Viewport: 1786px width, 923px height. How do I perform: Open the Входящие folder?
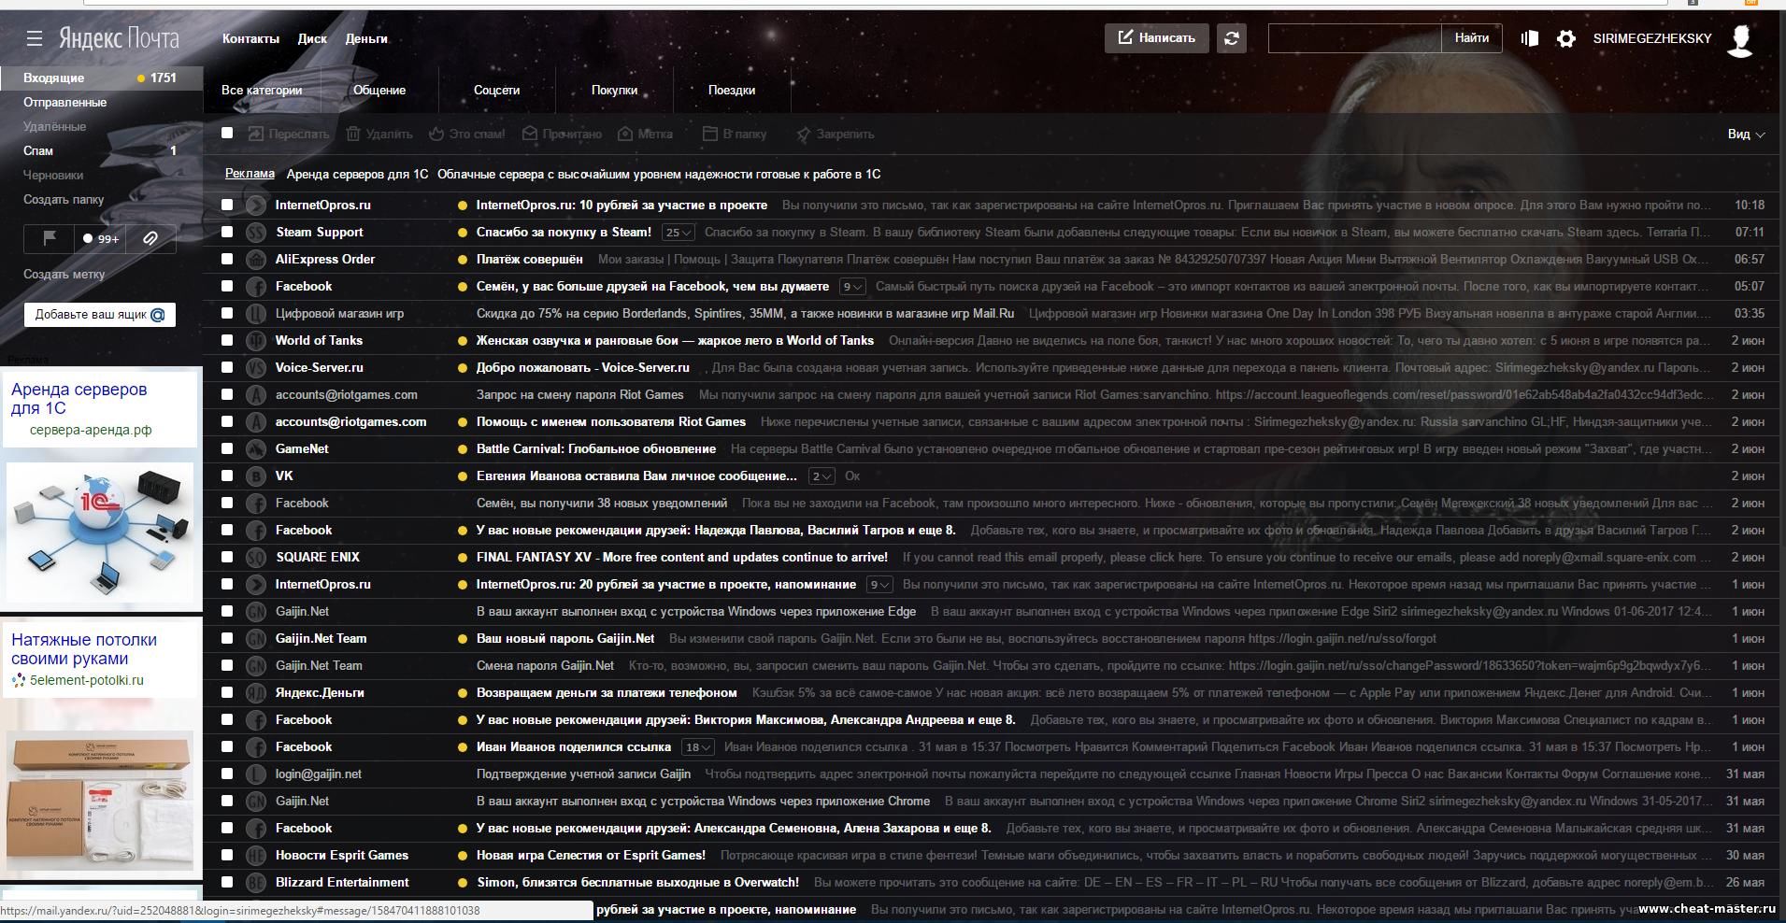[x=101, y=78]
